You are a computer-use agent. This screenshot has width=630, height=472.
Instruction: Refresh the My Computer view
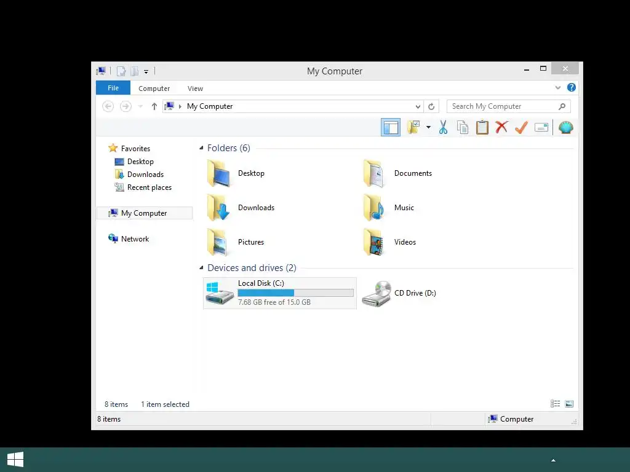[x=431, y=106]
